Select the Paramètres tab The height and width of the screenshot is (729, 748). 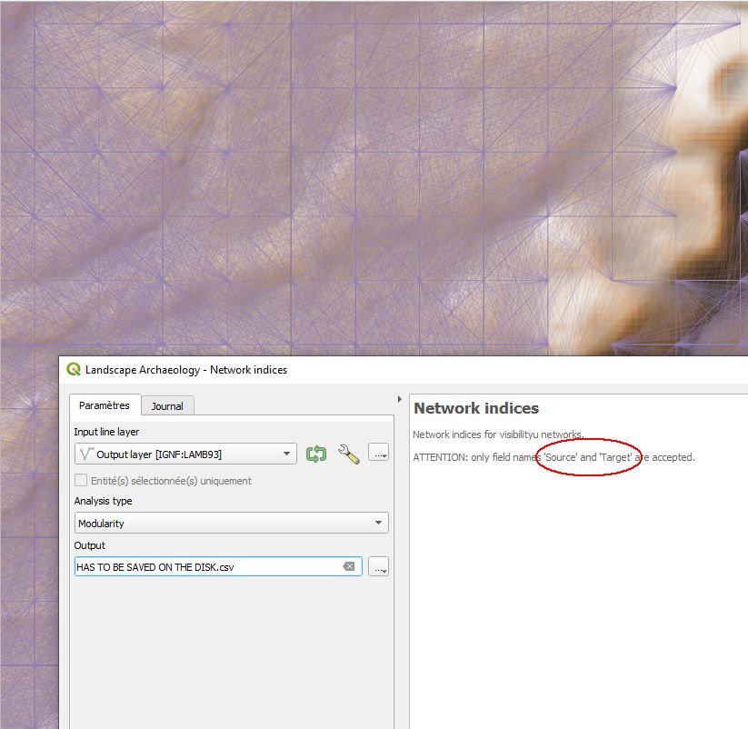coord(105,405)
